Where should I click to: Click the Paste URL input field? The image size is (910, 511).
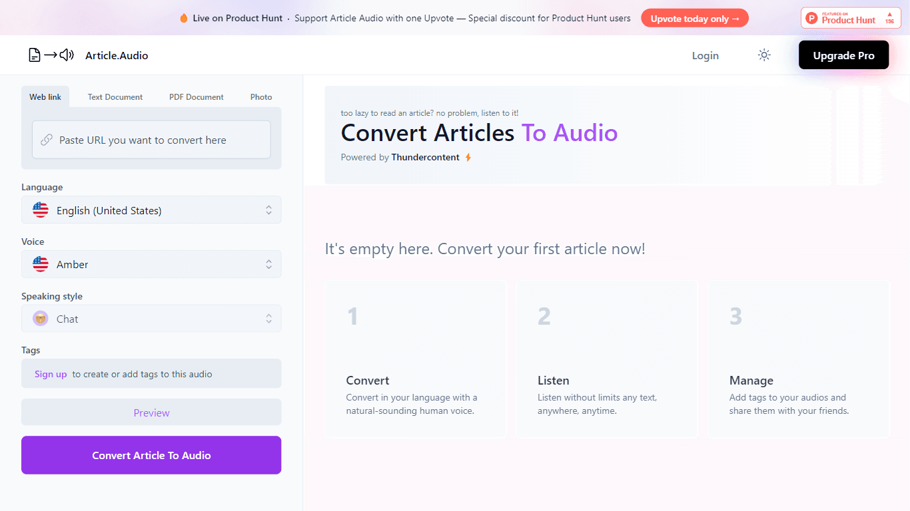tap(151, 140)
